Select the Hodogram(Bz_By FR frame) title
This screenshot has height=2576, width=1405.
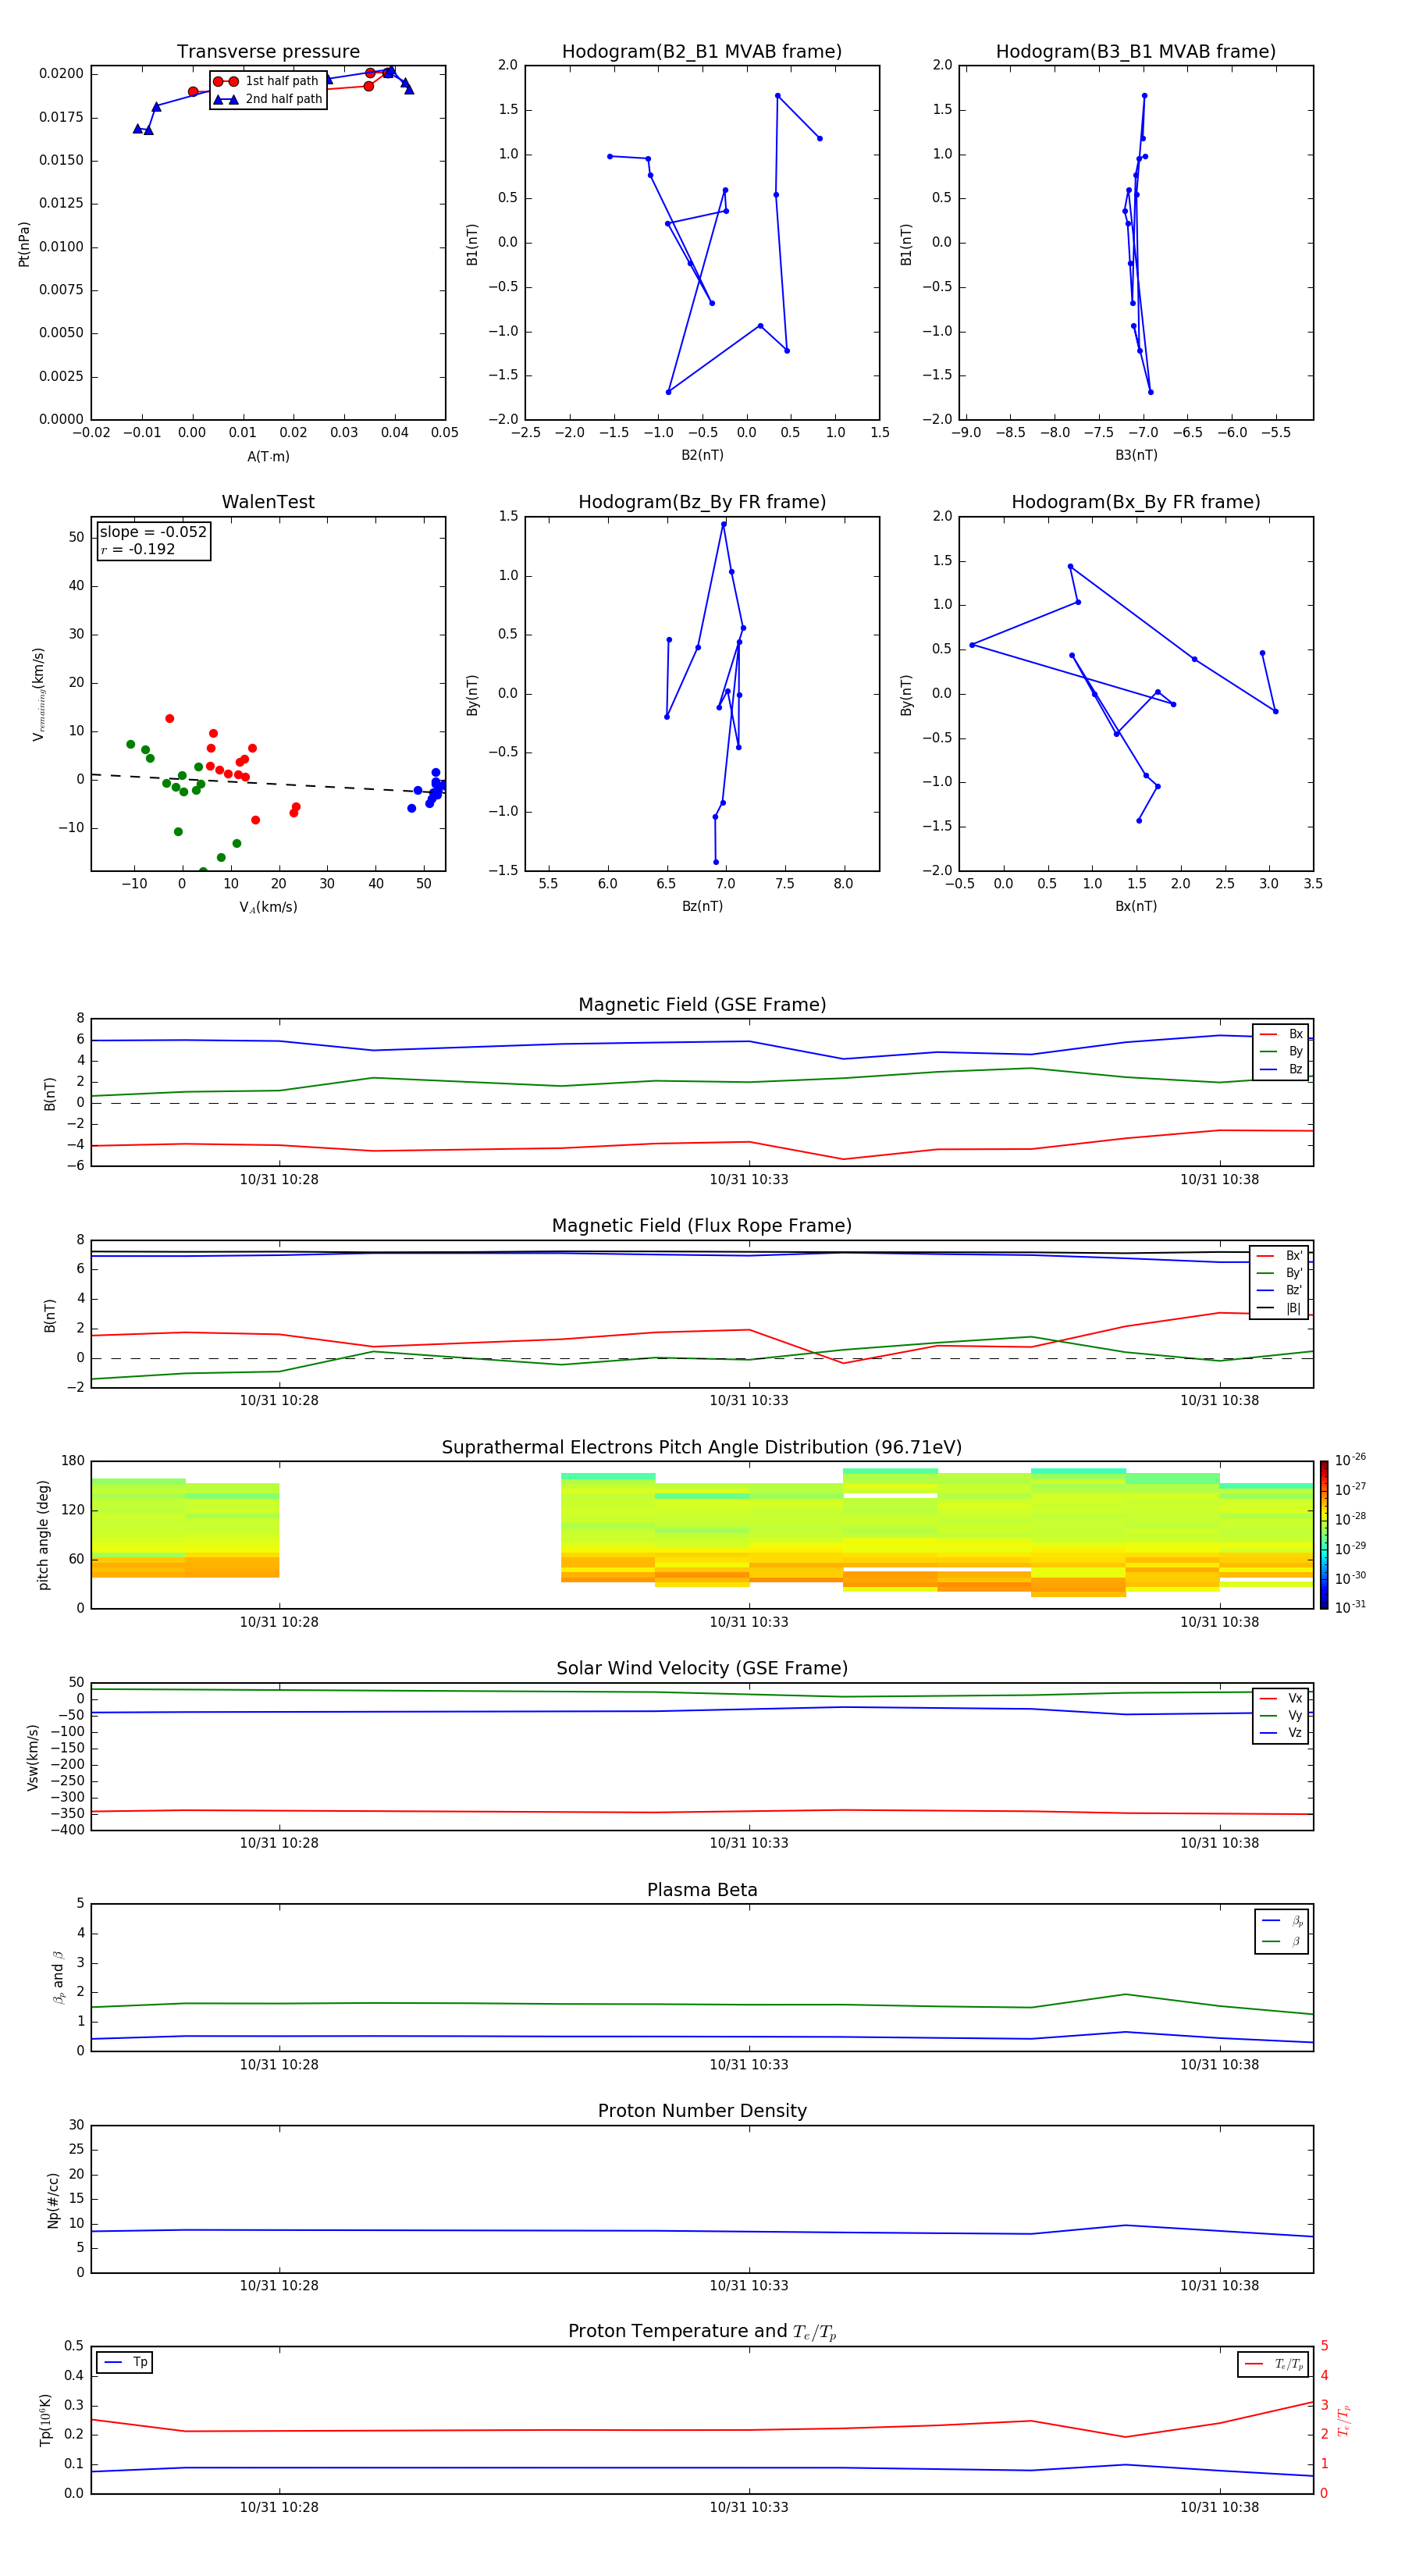[702, 502]
